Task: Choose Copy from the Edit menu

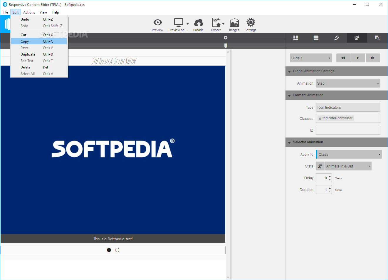Action: pyautogui.click(x=25, y=41)
